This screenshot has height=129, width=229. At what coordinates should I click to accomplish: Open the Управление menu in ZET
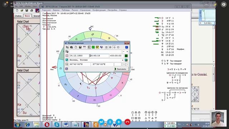coord(85,10)
